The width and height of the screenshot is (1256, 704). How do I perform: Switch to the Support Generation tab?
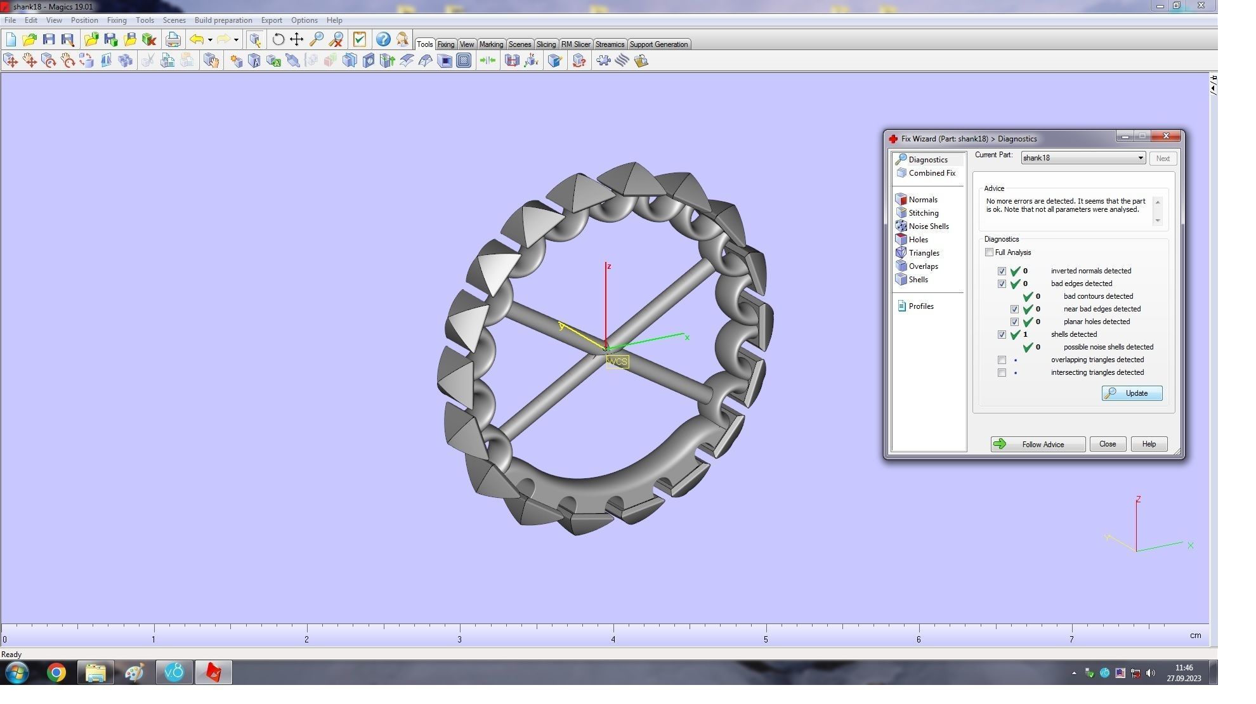pos(658,44)
